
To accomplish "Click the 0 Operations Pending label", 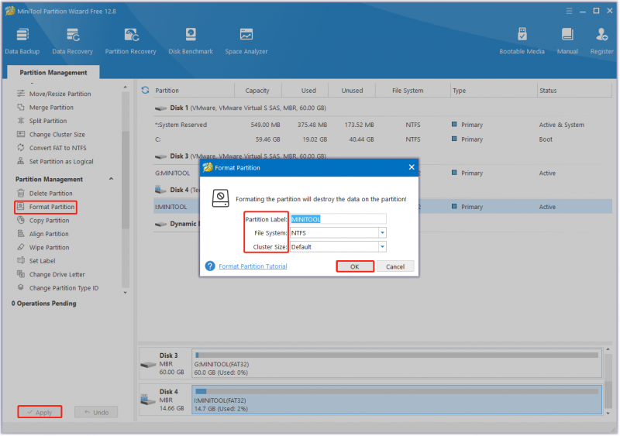I will click(x=44, y=304).
